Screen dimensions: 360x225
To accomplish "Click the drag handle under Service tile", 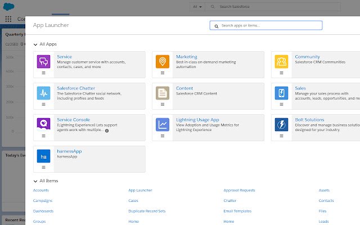I will click(44, 73).
